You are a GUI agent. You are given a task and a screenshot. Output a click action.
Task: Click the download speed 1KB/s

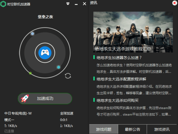tap(67, 126)
